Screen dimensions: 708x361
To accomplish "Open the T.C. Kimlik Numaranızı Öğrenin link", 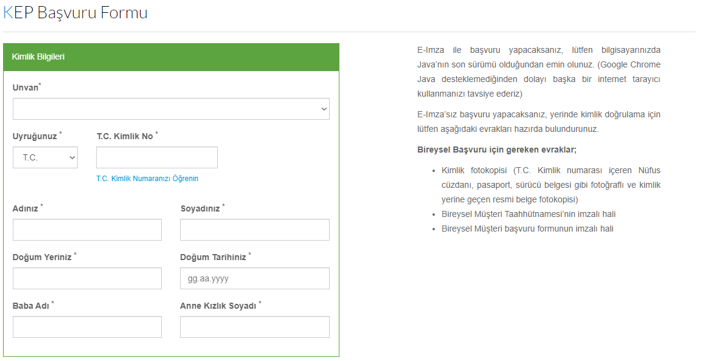I will [147, 179].
